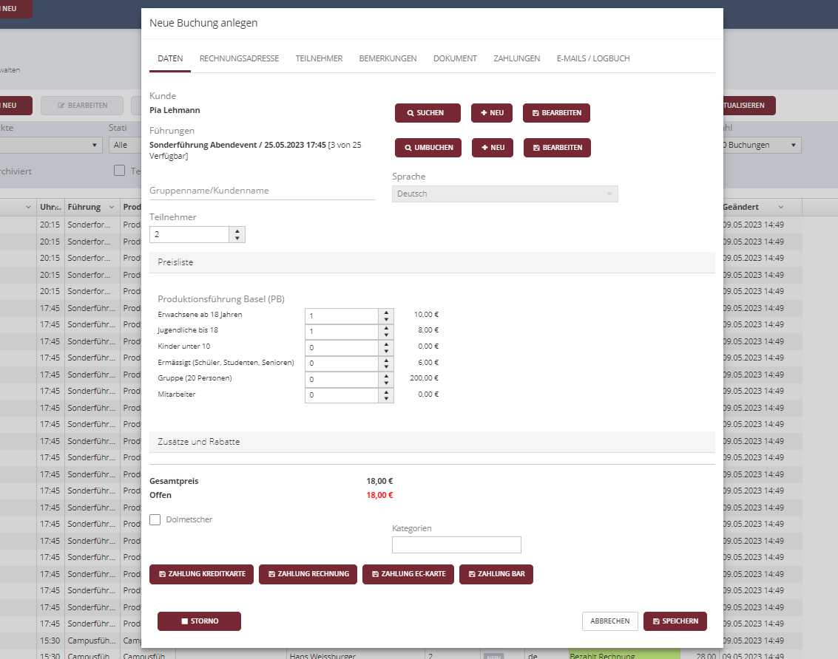
Task: Expand the Zusätze und Rabatte section
Action: [432, 442]
